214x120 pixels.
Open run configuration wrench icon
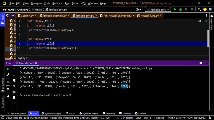coord(8,75)
